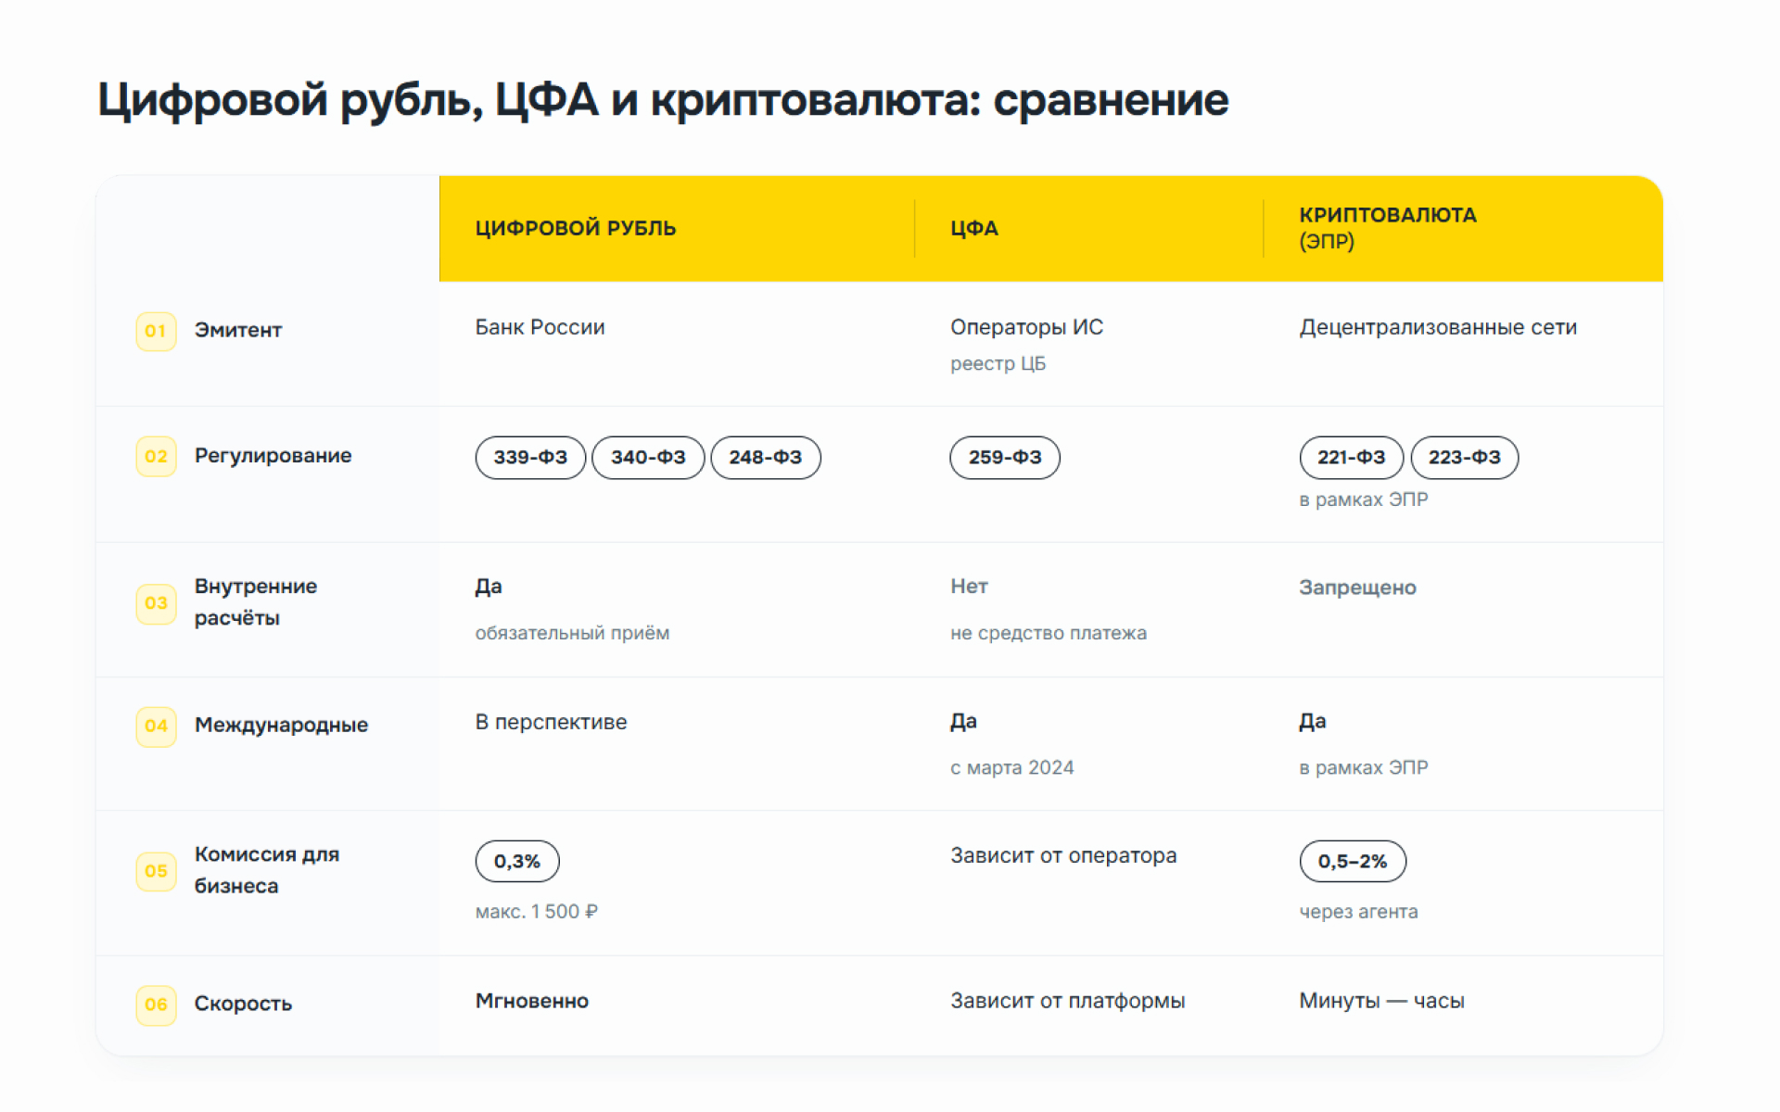Click the Зависит от оператора cell
This screenshot has width=1780, height=1112.
tap(1063, 856)
